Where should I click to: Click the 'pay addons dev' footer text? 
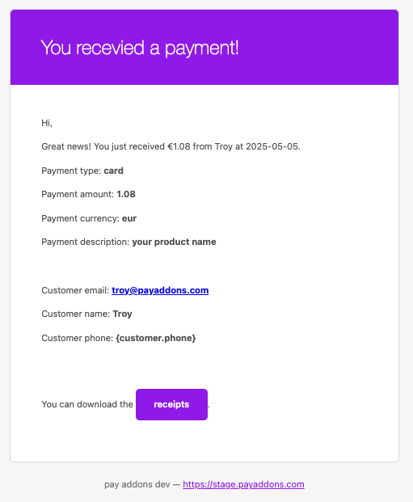coord(137,484)
